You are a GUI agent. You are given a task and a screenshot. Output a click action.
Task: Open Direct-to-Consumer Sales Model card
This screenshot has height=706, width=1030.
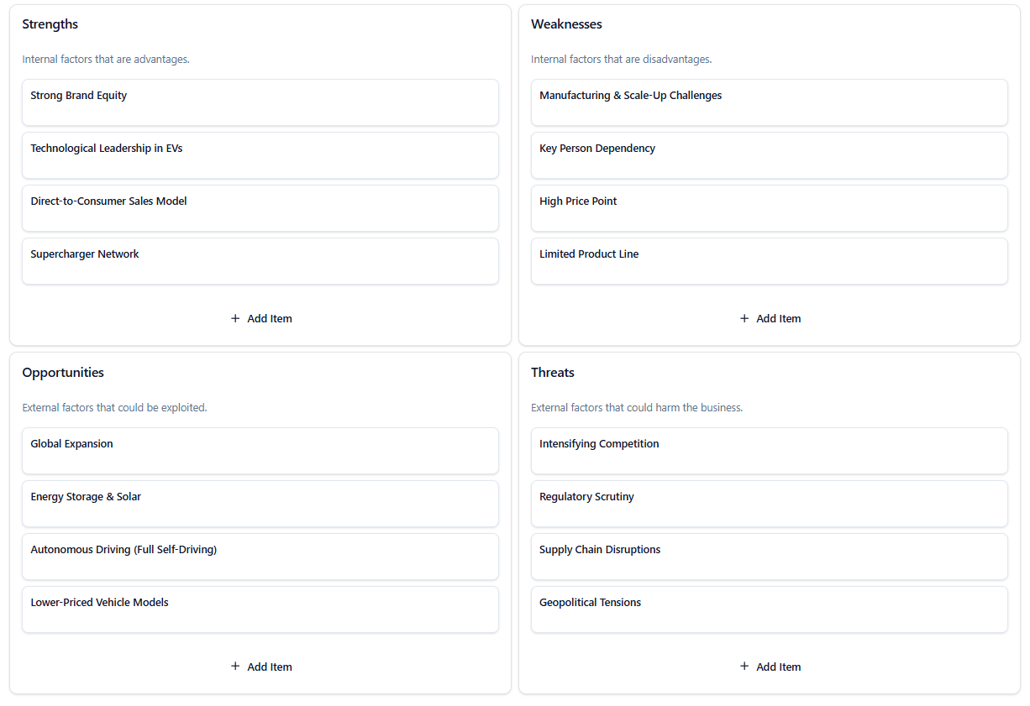pyautogui.click(x=260, y=208)
